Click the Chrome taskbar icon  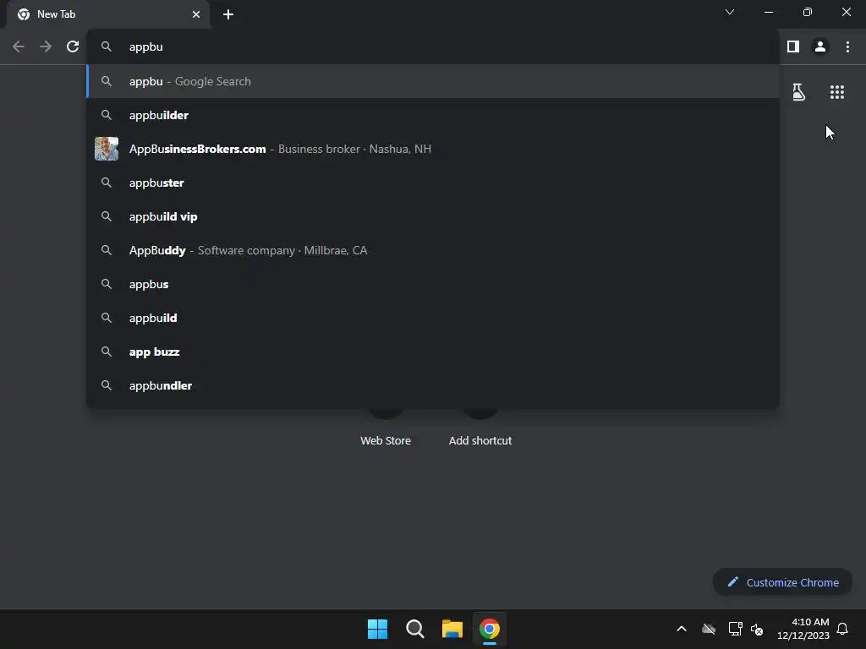tap(490, 629)
